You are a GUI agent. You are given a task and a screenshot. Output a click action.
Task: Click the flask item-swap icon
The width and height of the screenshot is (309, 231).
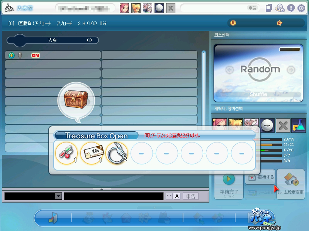coord(299,126)
